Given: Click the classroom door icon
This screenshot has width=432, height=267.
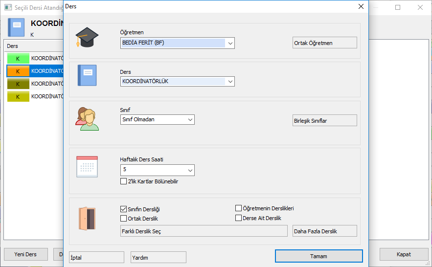Looking at the screenshot, I should click(87, 219).
